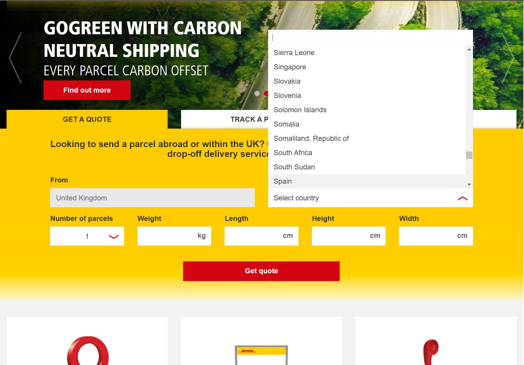Click the red telephone handset icon card
The height and width of the screenshot is (365, 524).
tap(436, 341)
